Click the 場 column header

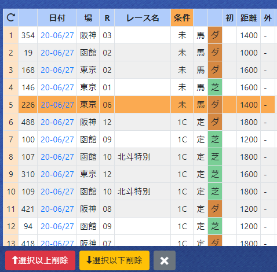point(88,17)
